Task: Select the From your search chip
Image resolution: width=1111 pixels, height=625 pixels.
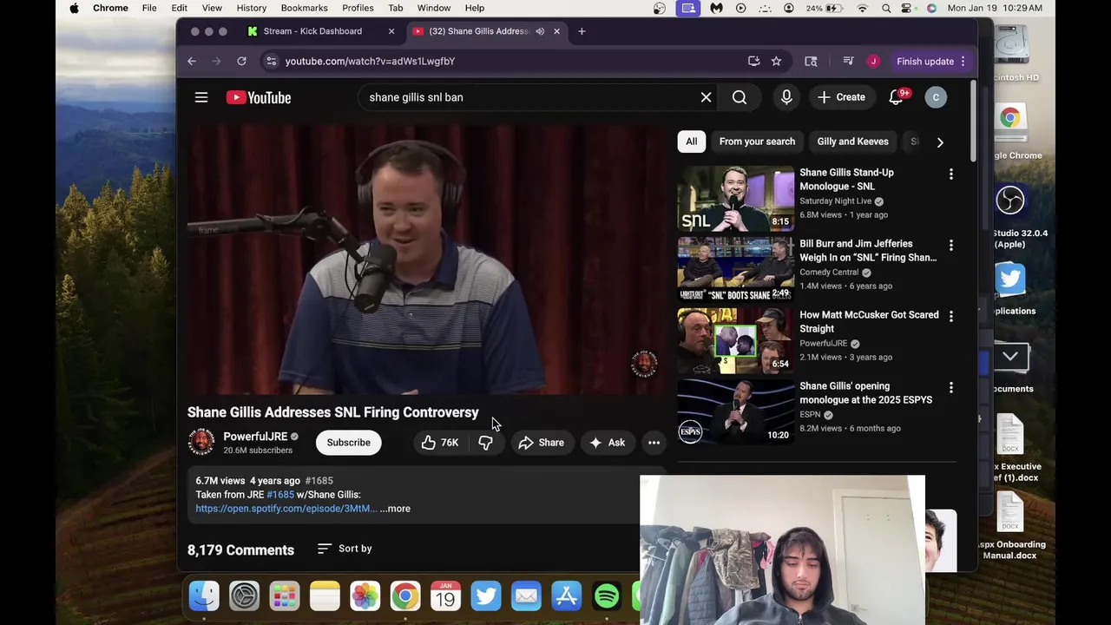Action: (757, 141)
